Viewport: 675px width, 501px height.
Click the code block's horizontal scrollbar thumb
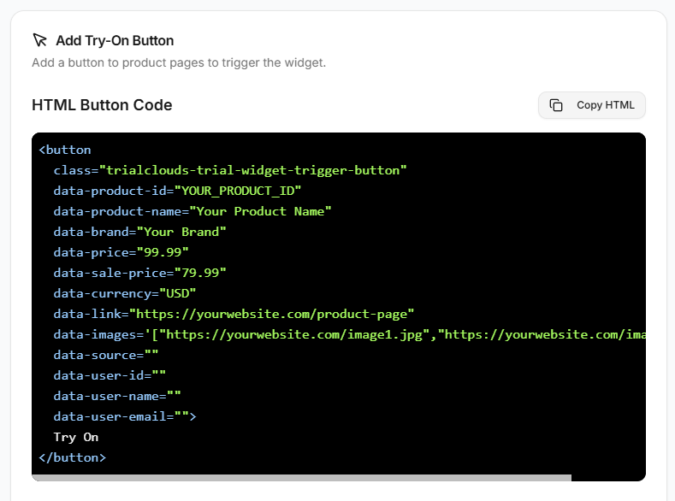301,478
